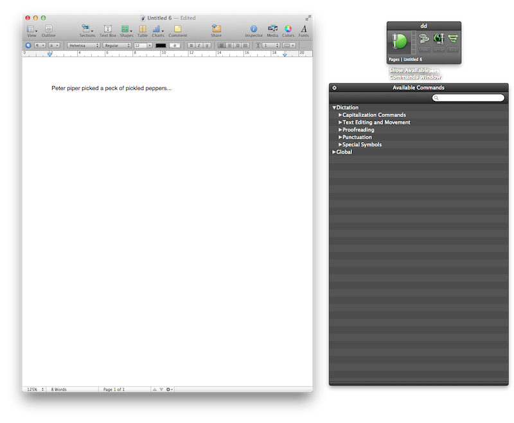Open the Fonts panel
Viewport: 514px width, 423px height.
pyautogui.click(x=303, y=31)
